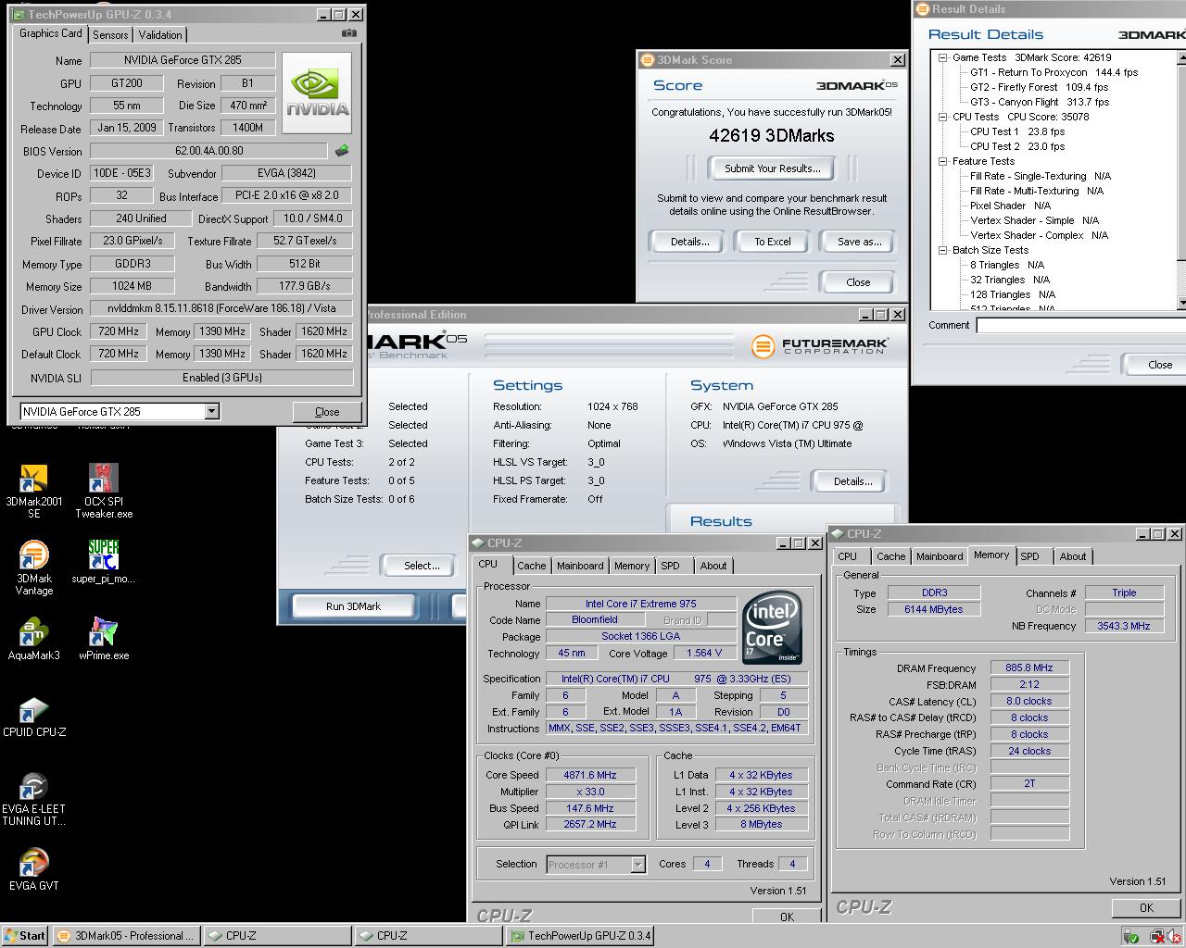Launch EVGA GVT desktop shortcut
This screenshot has height=948, width=1186.
(34, 870)
